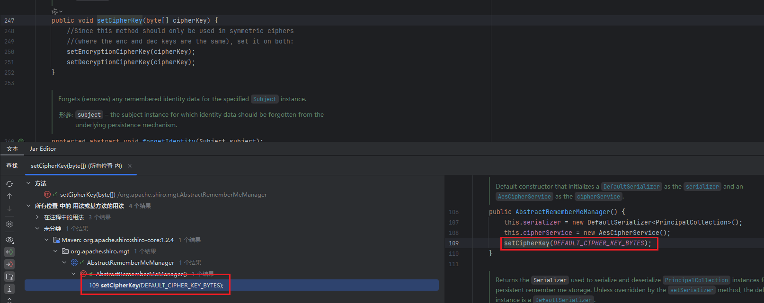The image size is (764, 303).
Task: Click the expand/collapse all arrows icon
Action: tap(9, 300)
